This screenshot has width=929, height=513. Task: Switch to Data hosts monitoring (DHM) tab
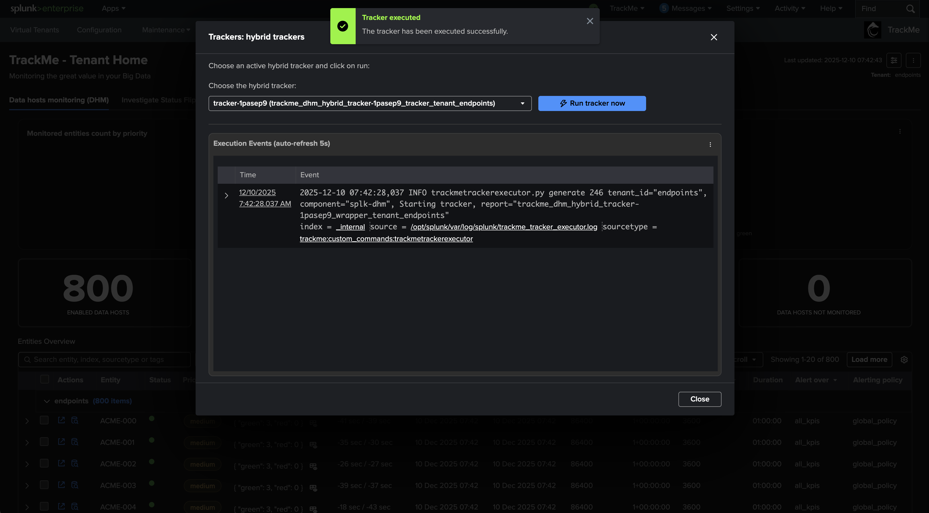click(59, 100)
